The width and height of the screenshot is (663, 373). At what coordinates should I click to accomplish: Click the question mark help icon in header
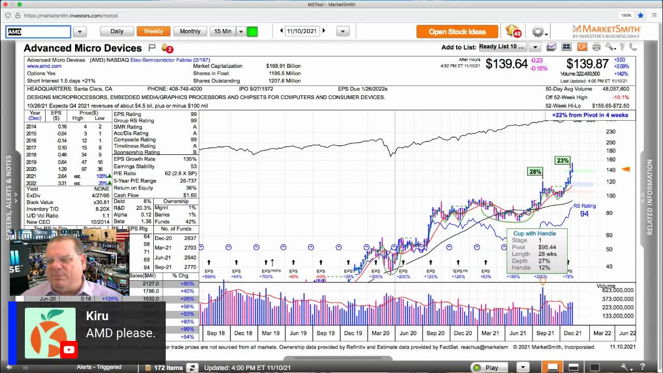click(x=622, y=47)
